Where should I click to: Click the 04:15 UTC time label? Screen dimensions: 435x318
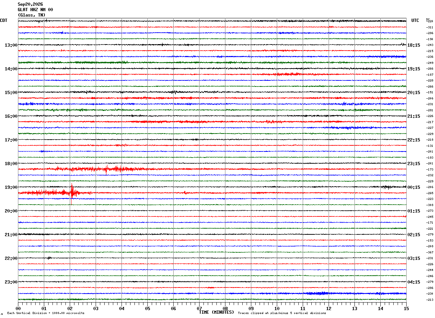(414, 282)
